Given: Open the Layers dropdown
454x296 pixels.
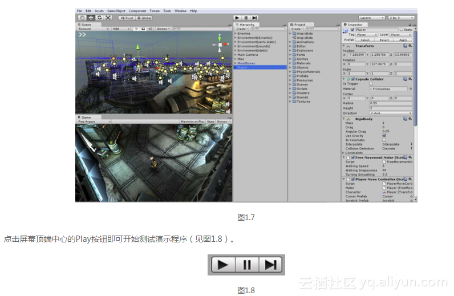Looking at the screenshot, I should pos(372,18).
